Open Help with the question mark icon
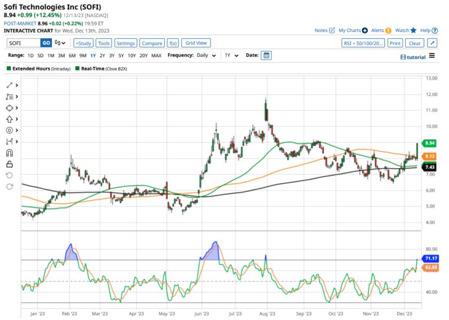This screenshot has width=449, height=320. [434, 30]
